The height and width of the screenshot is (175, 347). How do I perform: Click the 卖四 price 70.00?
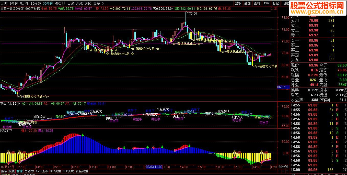coord(314,20)
